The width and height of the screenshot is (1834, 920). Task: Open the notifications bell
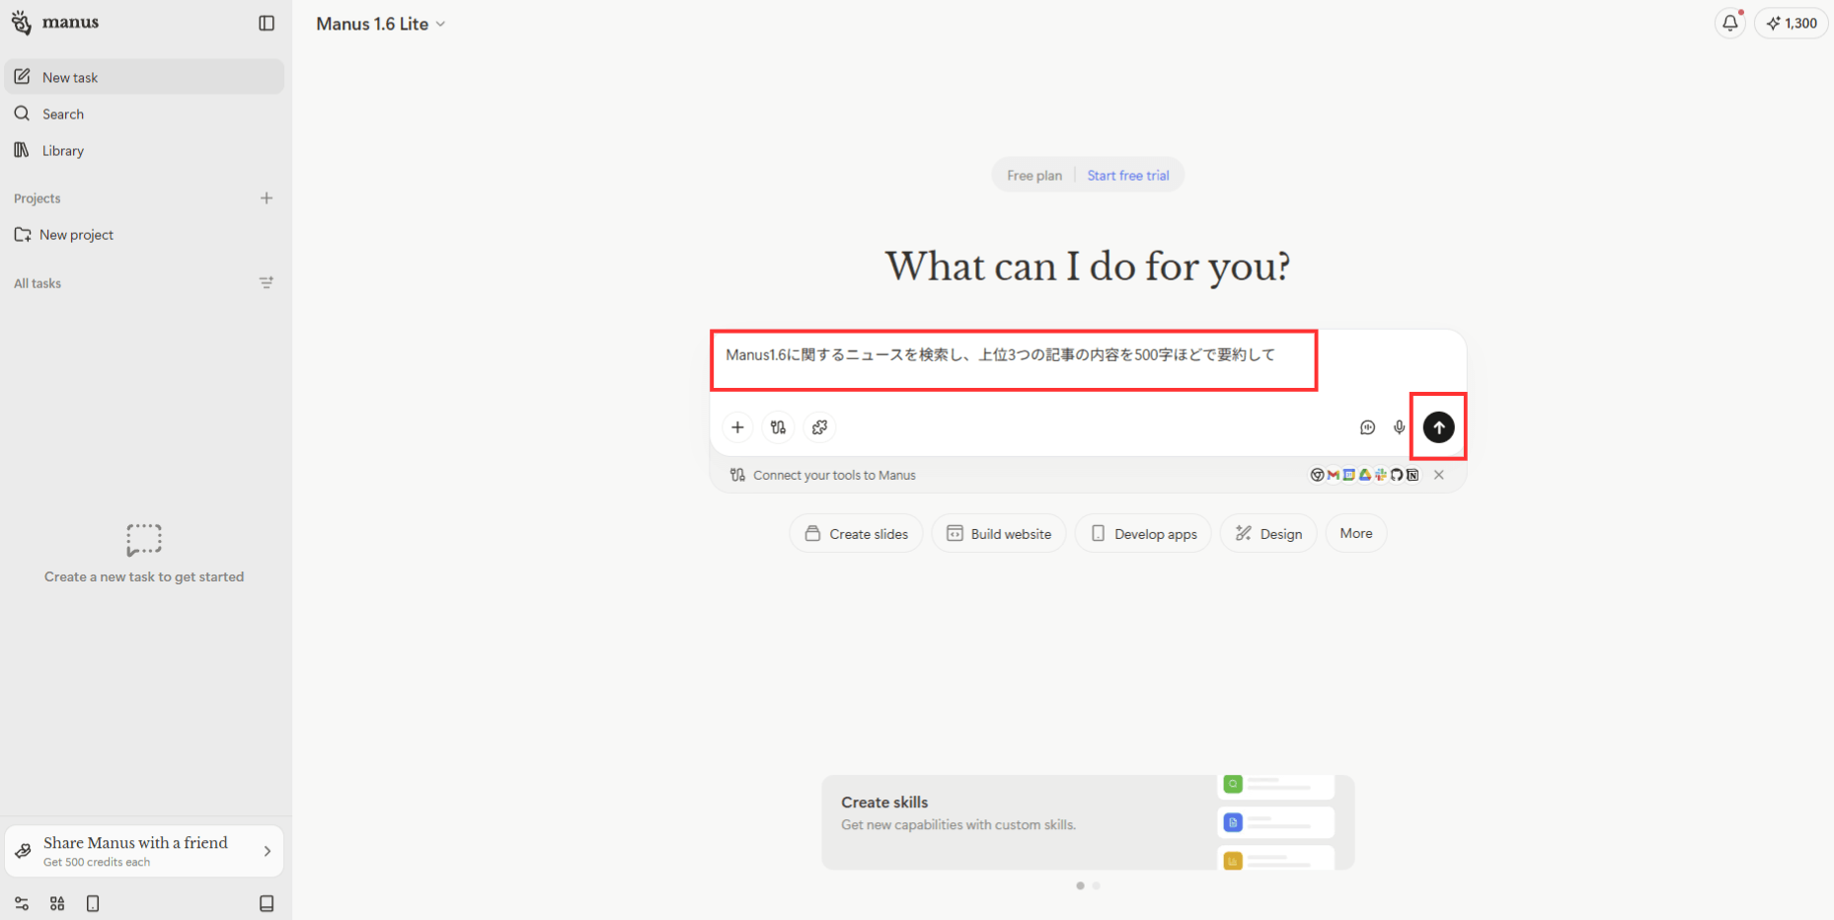1729,23
